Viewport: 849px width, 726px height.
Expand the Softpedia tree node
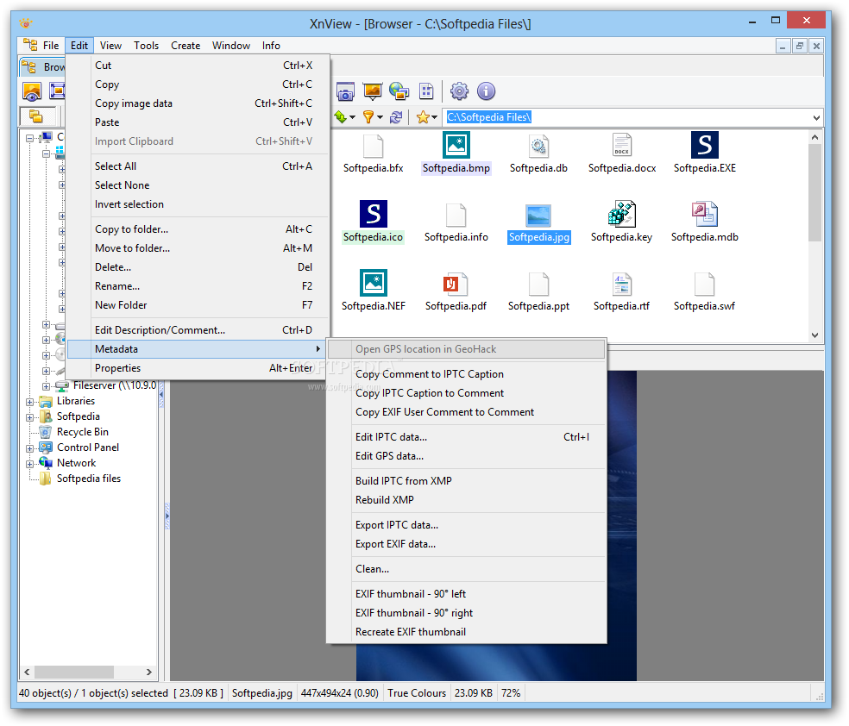(30, 417)
